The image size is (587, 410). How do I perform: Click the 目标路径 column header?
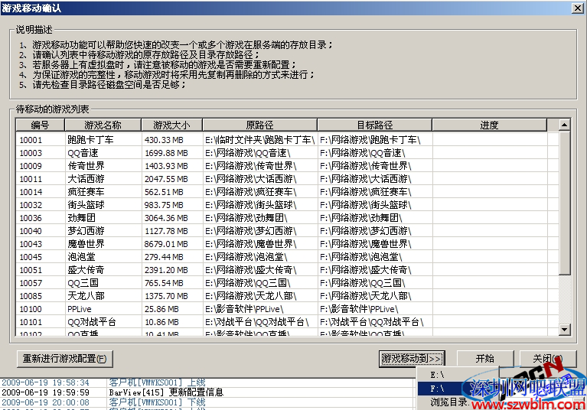click(x=374, y=125)
